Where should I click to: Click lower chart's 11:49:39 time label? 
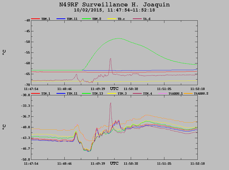[98, 164]
